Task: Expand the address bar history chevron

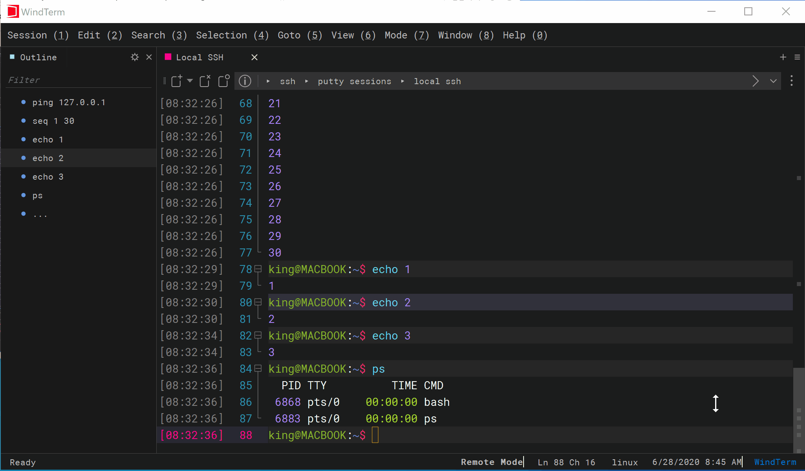Action: point(773,81)
